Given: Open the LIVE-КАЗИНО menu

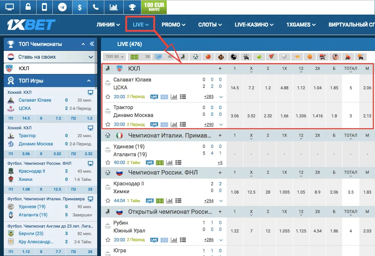Looking at the screenshot, I should (x=254, y=25).
